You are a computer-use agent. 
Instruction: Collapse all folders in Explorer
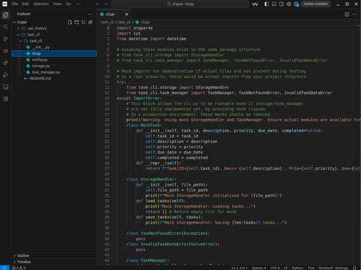pyautogui.click(x=90, y=22)
